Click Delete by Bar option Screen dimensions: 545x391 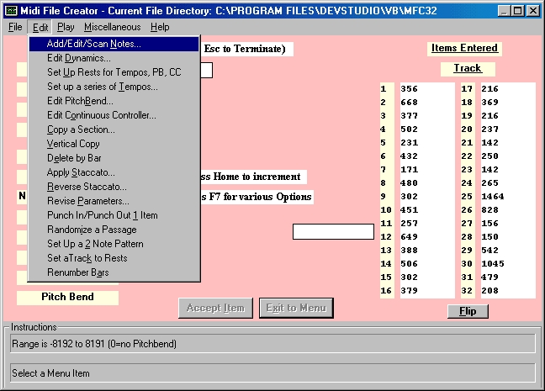(x=74, y=158)
